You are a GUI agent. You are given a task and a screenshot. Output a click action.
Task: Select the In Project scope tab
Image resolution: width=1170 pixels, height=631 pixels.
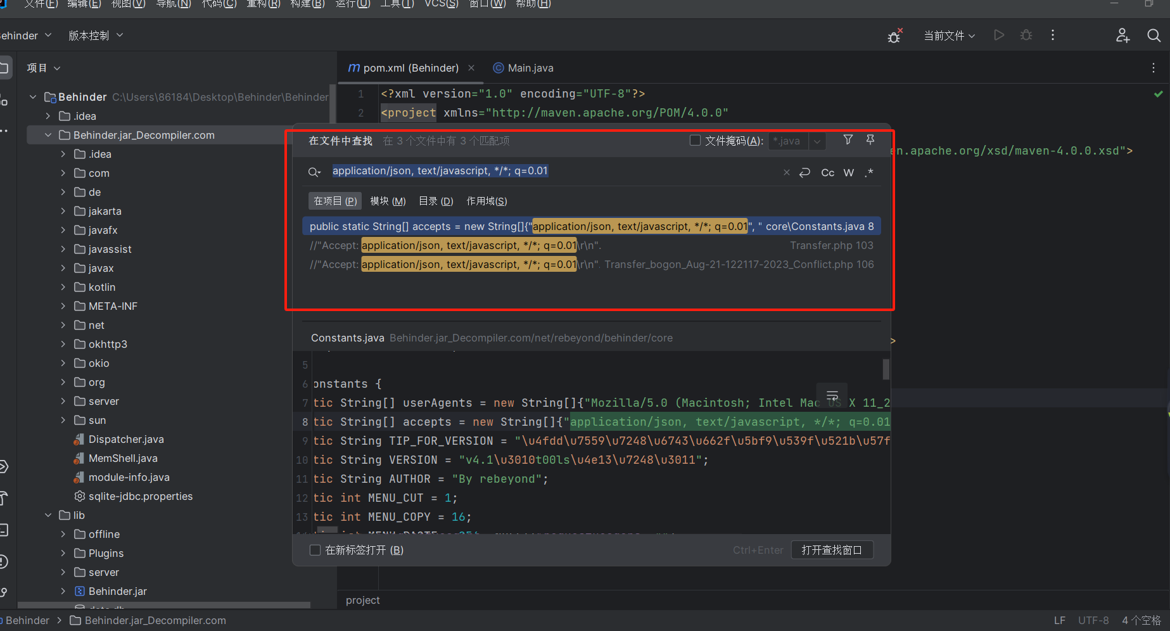(335, 201)
